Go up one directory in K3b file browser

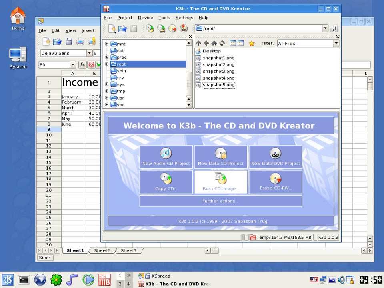click(x=198, y=43)
